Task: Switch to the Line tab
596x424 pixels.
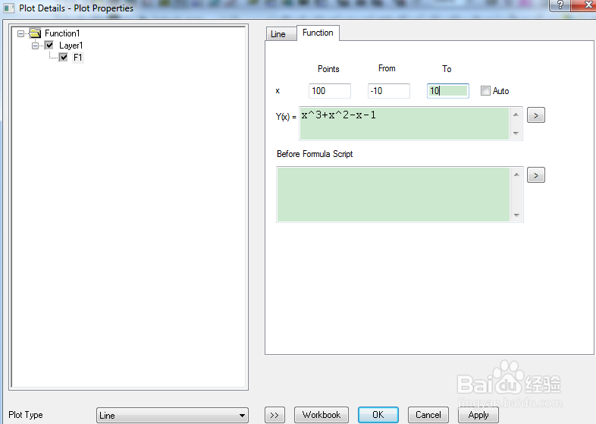Action: (x=281, y=34)
